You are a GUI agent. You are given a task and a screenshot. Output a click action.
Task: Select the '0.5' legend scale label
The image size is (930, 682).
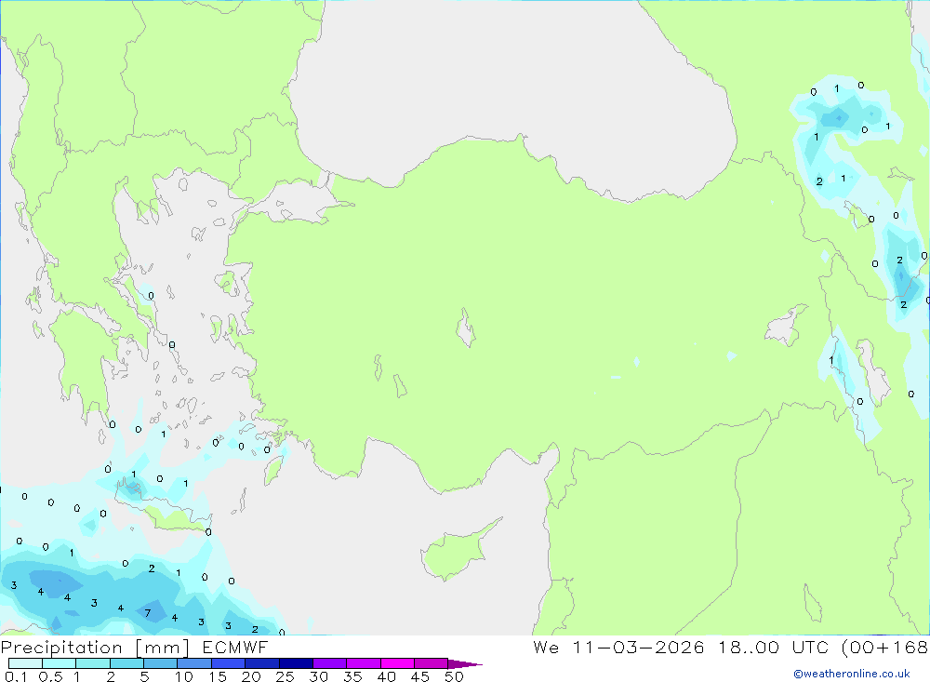point(50,676)
